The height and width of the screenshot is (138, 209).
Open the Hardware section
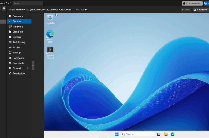19,26
